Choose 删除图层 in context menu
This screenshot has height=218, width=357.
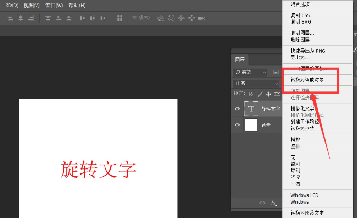300,40
